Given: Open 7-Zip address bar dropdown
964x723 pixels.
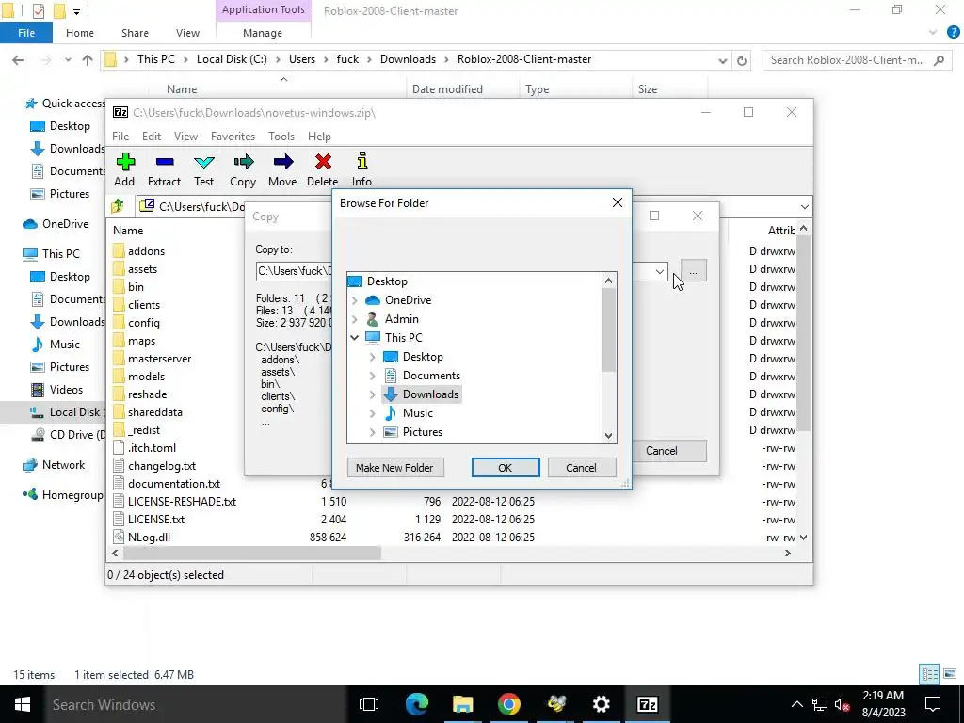Looking at the screenshot, I should 804,206.
